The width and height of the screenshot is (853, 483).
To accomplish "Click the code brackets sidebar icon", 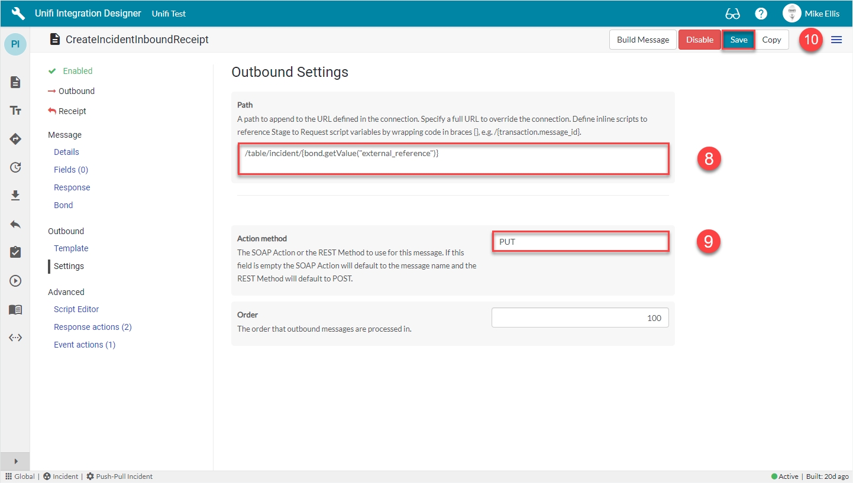I will pos(15,338).
